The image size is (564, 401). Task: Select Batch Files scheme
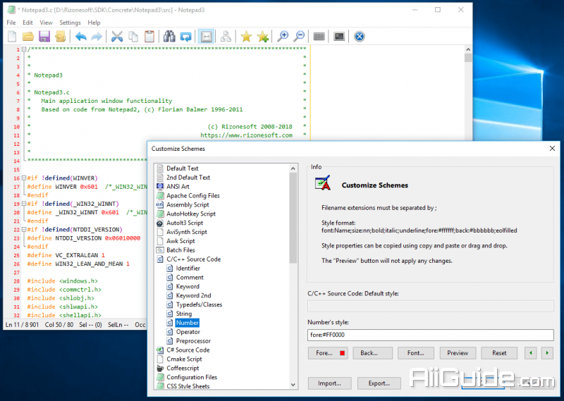pyautogui.click(x=180, y=250)
